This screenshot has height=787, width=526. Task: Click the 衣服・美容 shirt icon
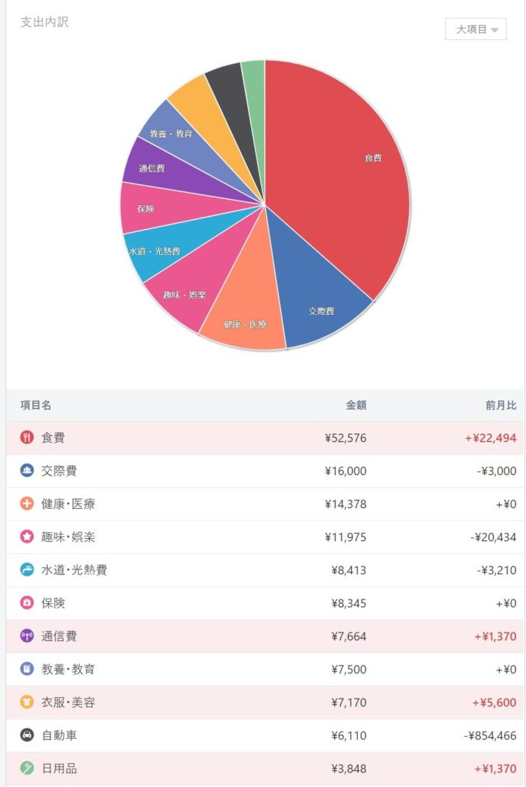click(x=27, y=702)
